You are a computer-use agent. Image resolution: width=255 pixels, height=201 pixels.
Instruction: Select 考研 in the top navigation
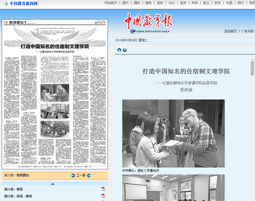[195, 3]
